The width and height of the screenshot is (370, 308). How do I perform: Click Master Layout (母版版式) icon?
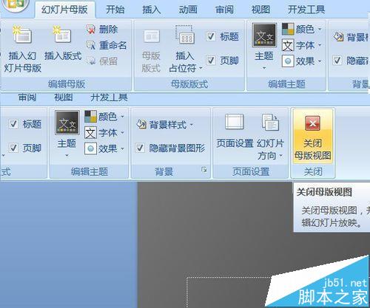(152, 36)
